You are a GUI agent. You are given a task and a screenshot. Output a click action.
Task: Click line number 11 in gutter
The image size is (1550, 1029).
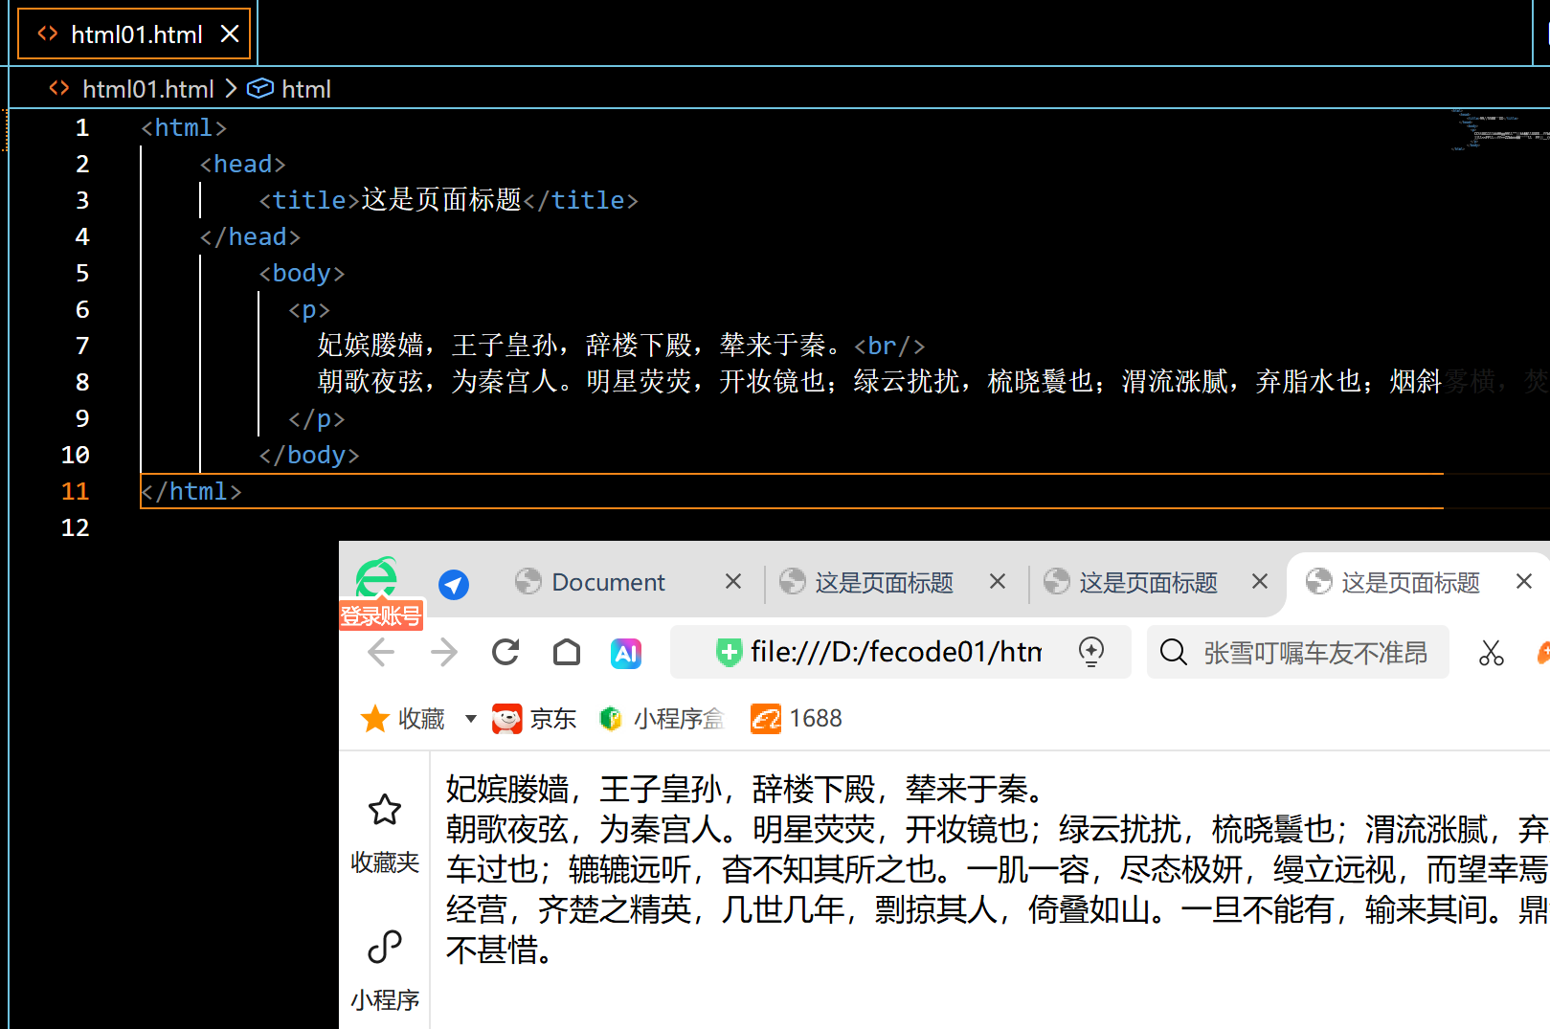pos(75,491)
